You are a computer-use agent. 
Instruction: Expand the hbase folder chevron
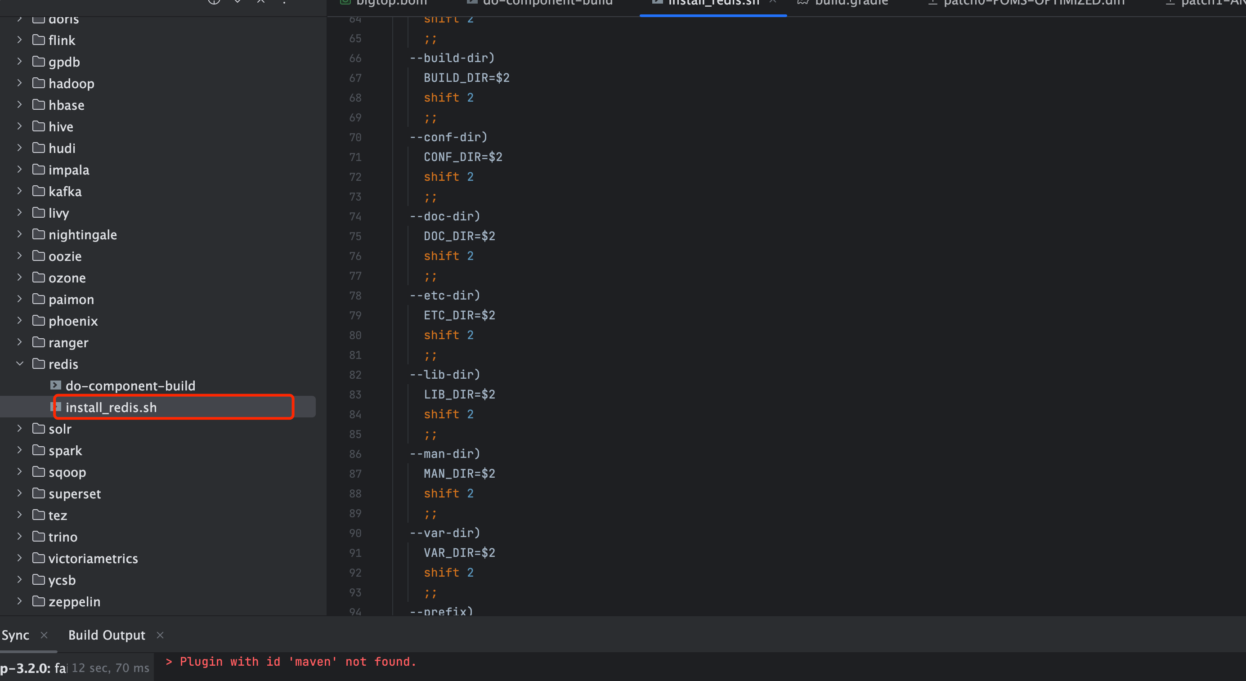tap(19, 104)
